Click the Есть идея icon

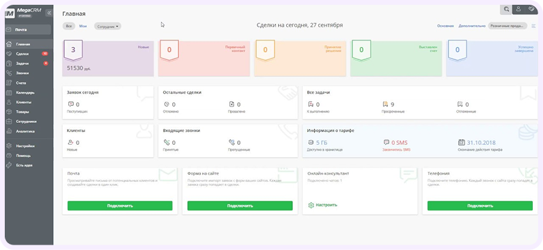coord(9,165)
